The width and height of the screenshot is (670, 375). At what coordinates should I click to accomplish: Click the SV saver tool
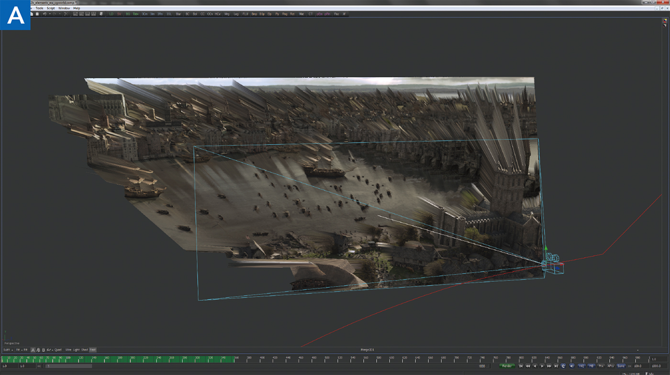click(119, 14)
